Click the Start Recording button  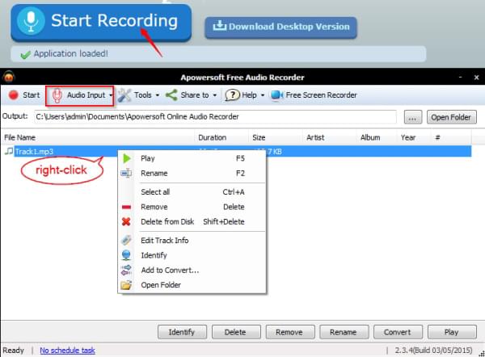(101, 23)
